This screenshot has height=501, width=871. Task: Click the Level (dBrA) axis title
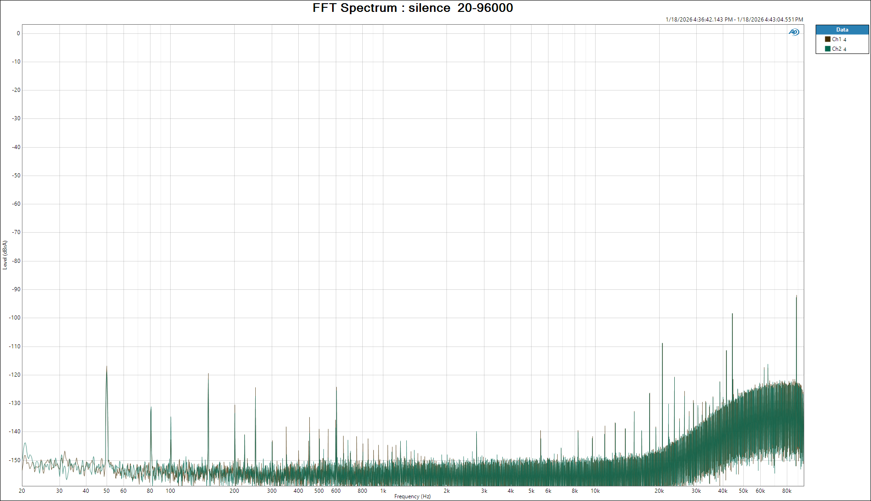pyautogui.click(x=5, y=255)
